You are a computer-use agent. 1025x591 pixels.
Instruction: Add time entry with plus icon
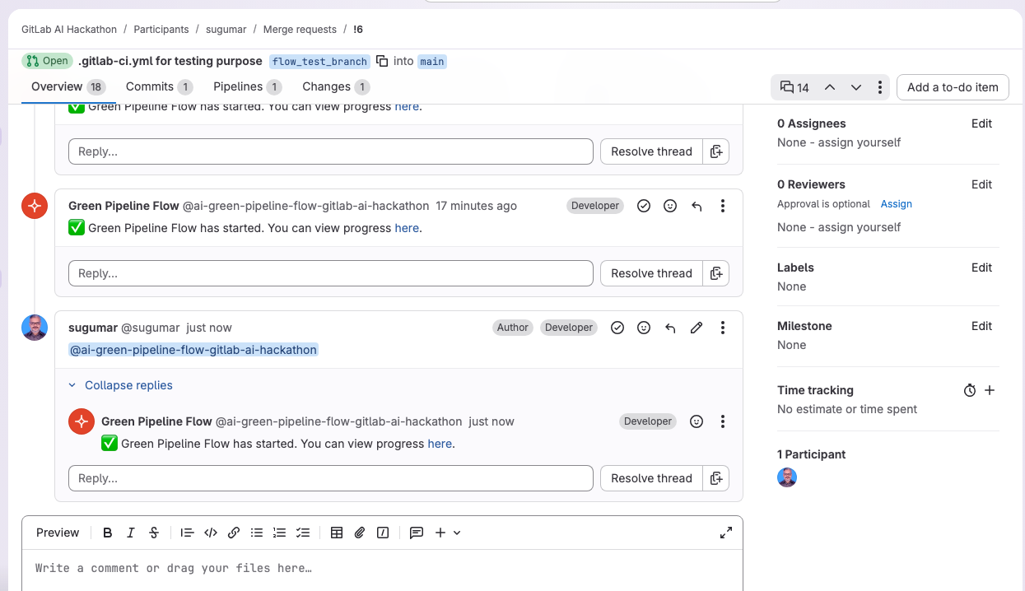coord(990,390)
